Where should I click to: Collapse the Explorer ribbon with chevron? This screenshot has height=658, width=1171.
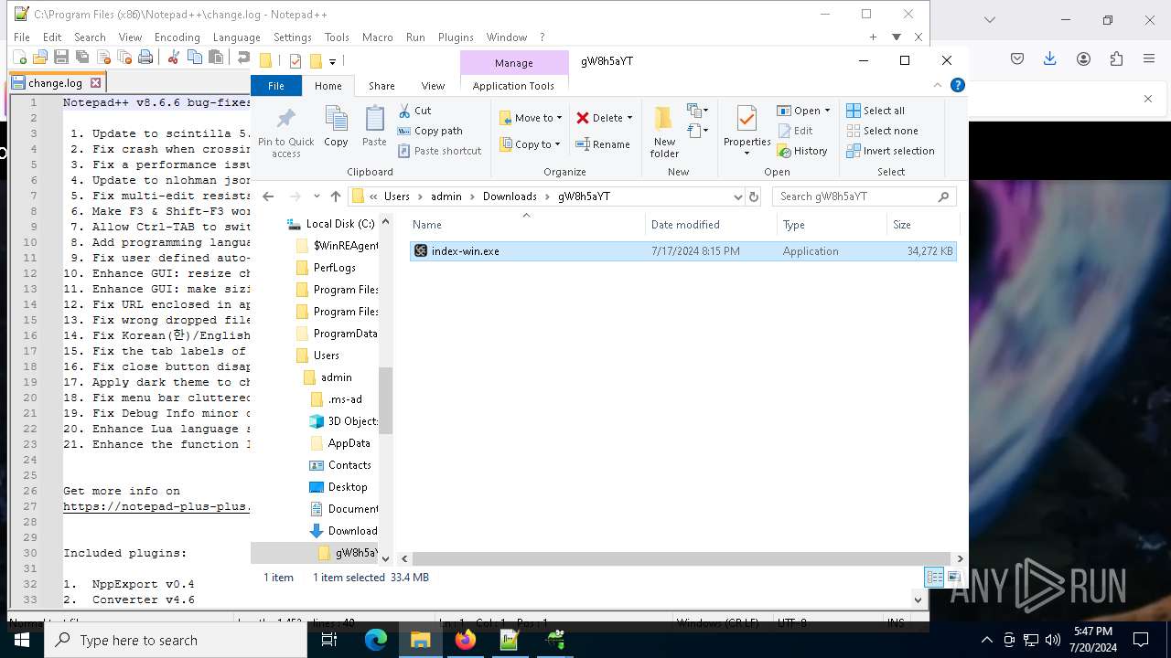(938, 85)
